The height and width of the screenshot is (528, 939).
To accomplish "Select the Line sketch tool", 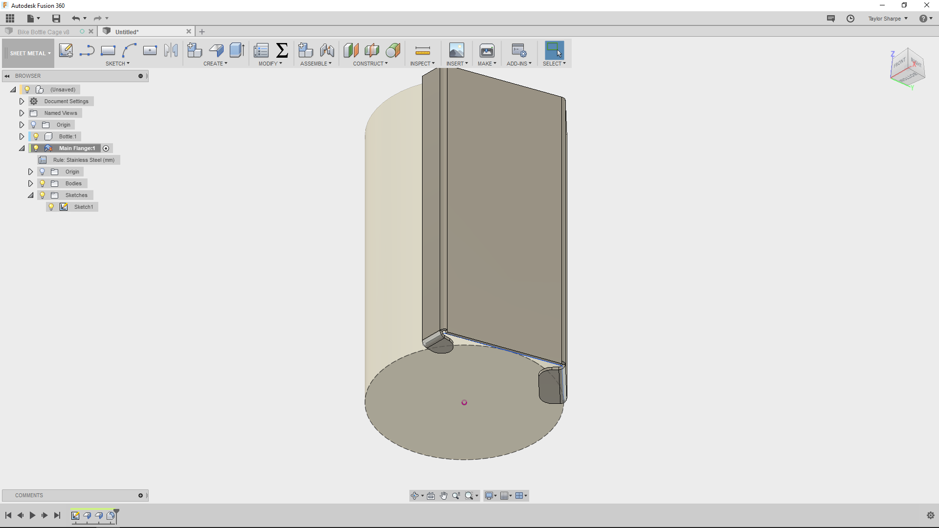I will [87, 50].
